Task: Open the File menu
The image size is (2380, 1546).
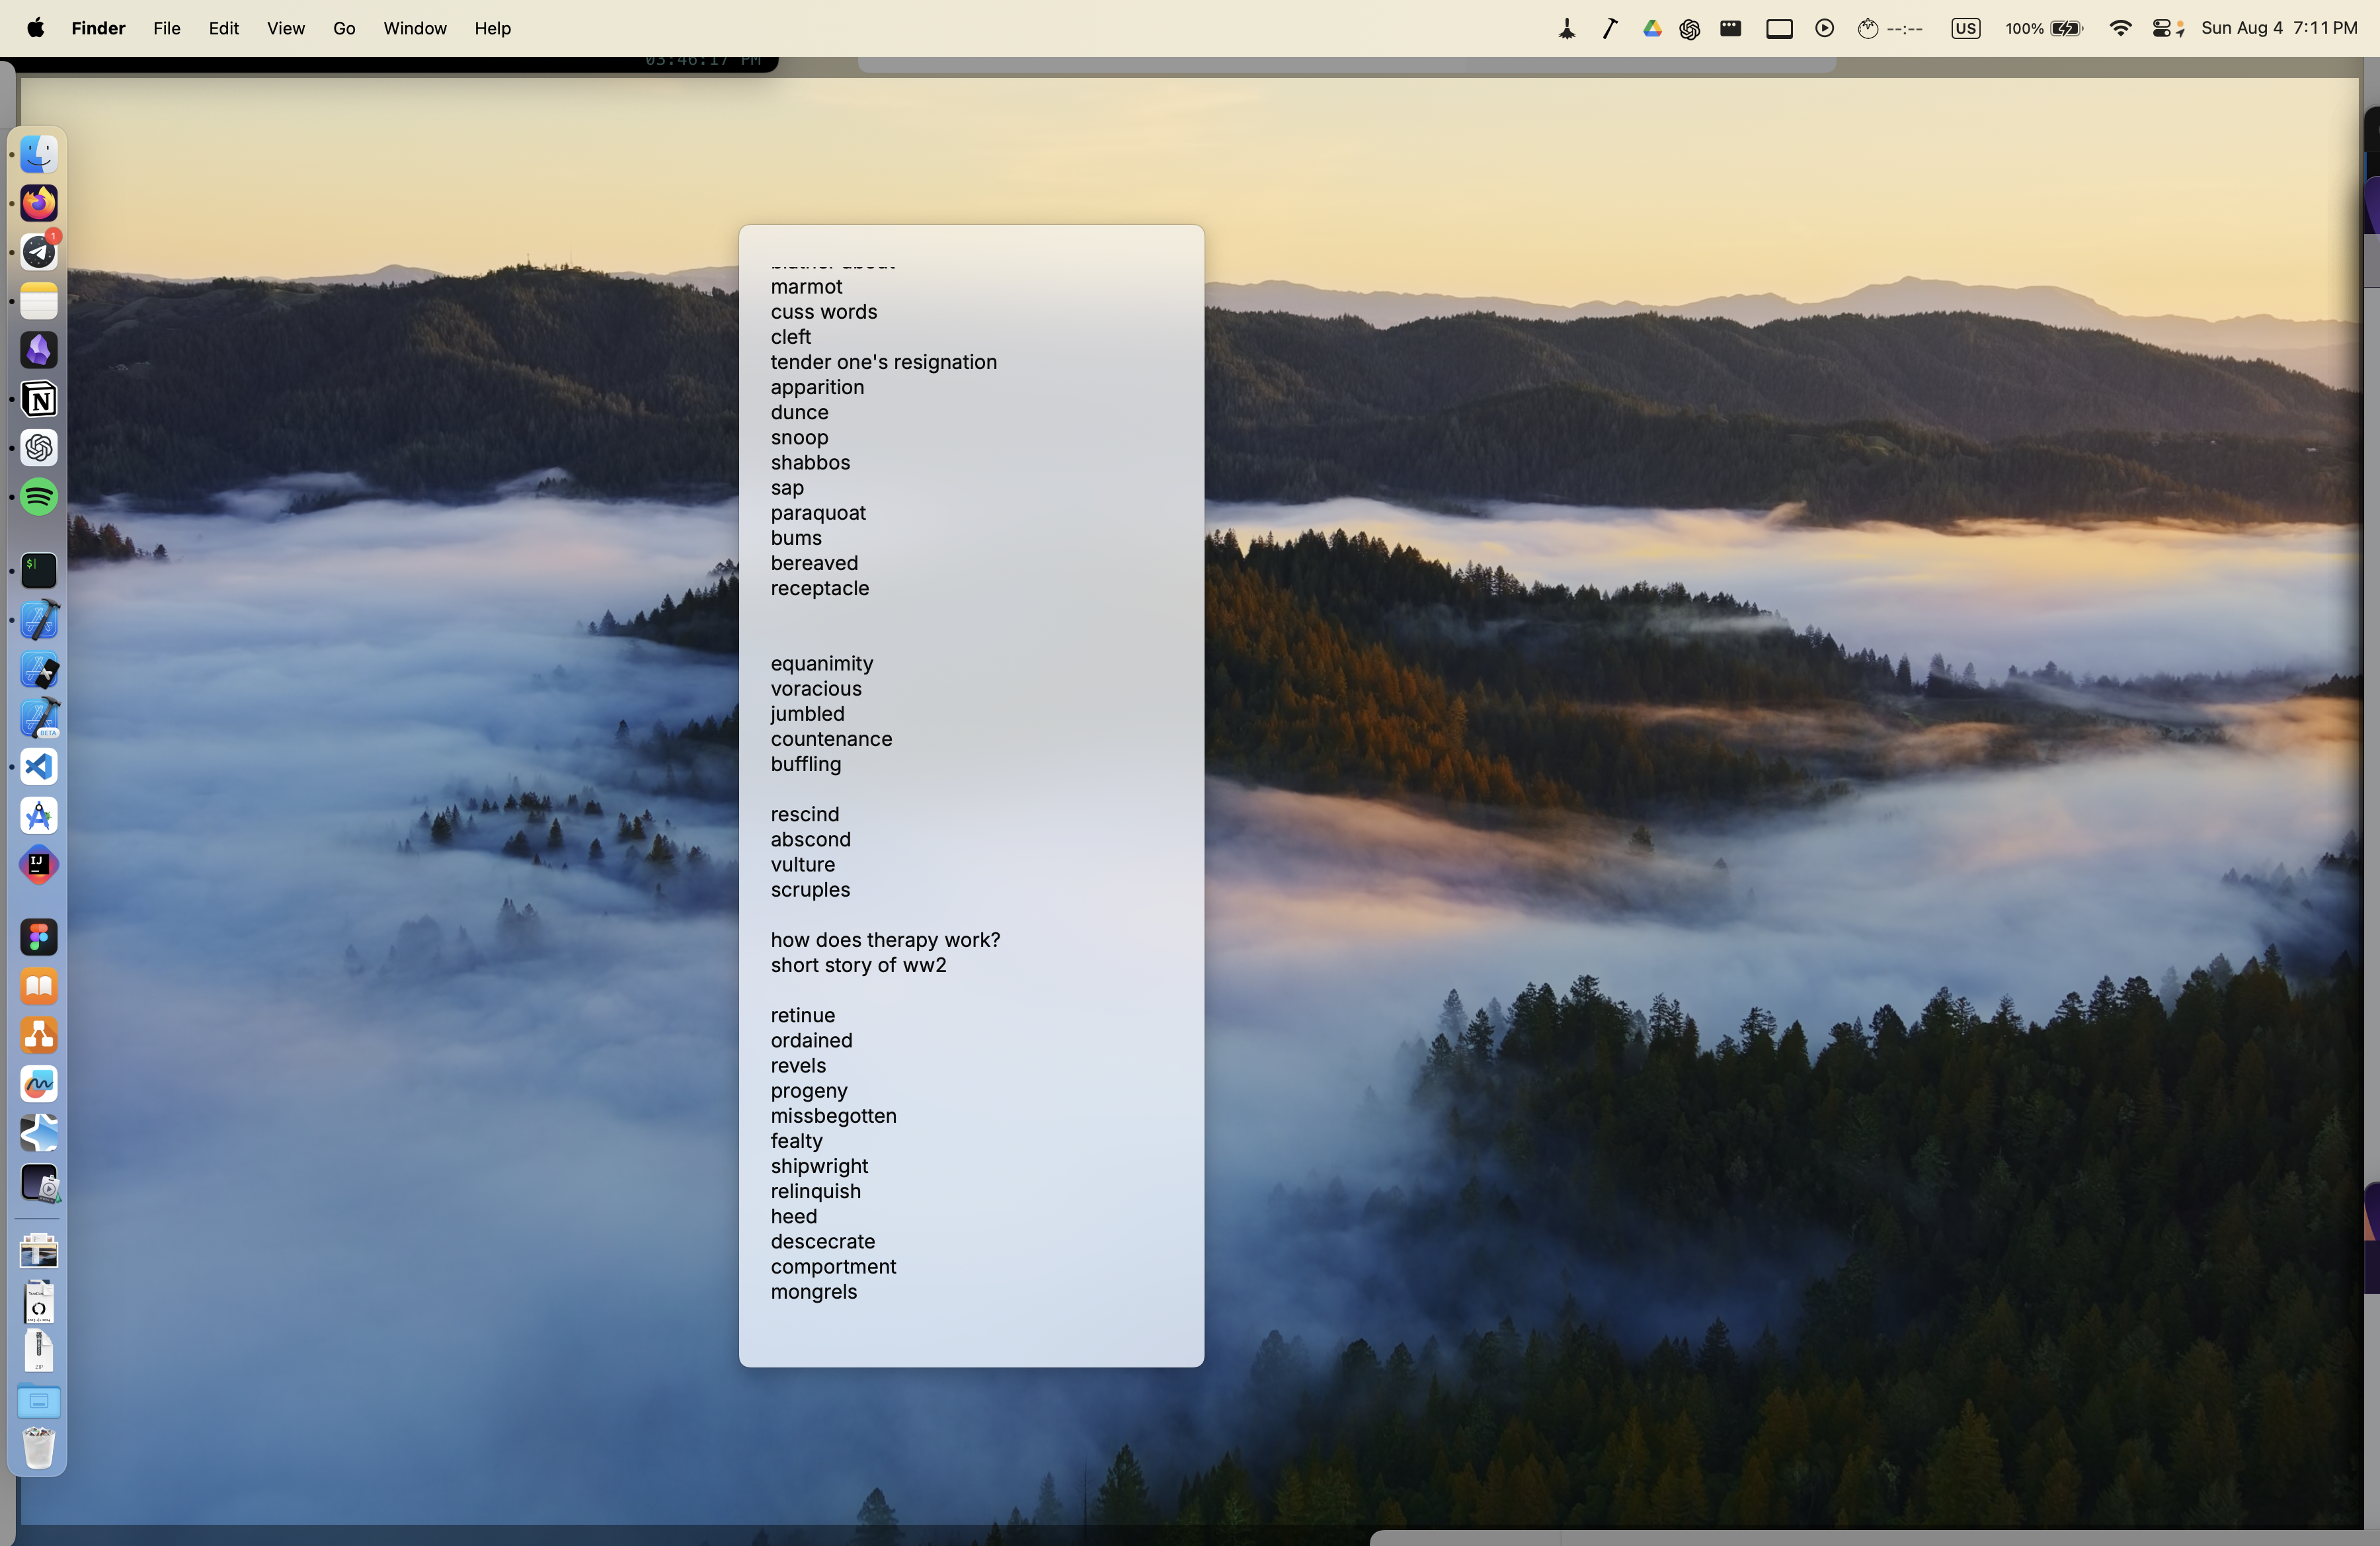Action: [x=167, y=29]
